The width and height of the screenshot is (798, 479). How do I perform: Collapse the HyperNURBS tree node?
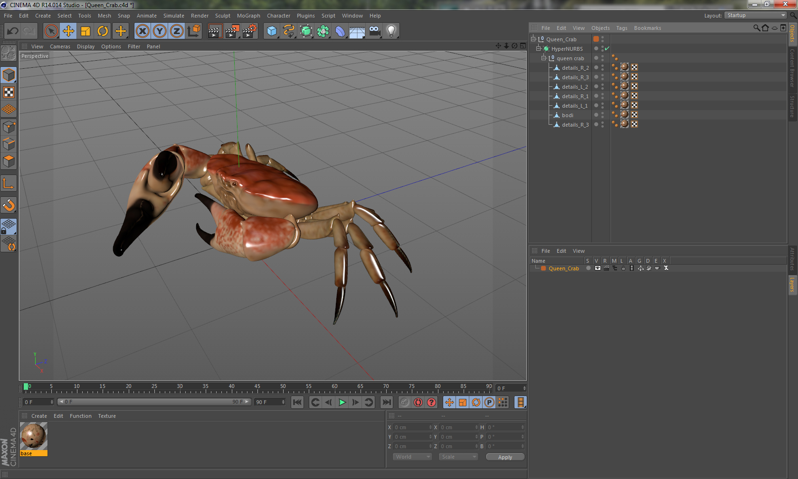539,48
